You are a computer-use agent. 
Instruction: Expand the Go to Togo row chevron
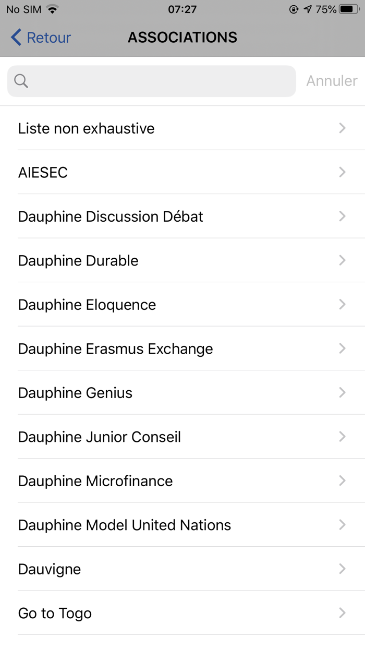coord(342,613)
